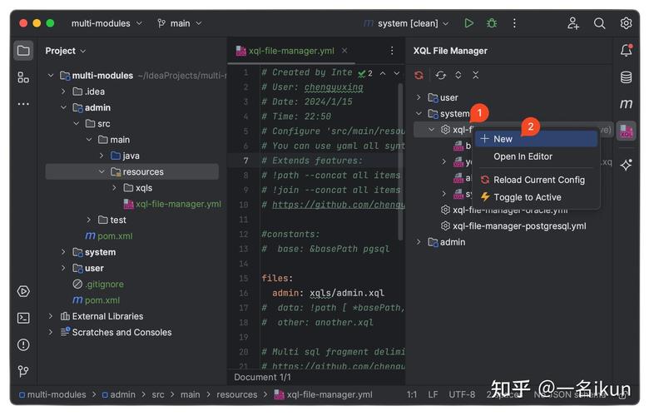The image size is (649, 416).
Task: Choose Reload Current Config menu item
Action: click(536, 180)
